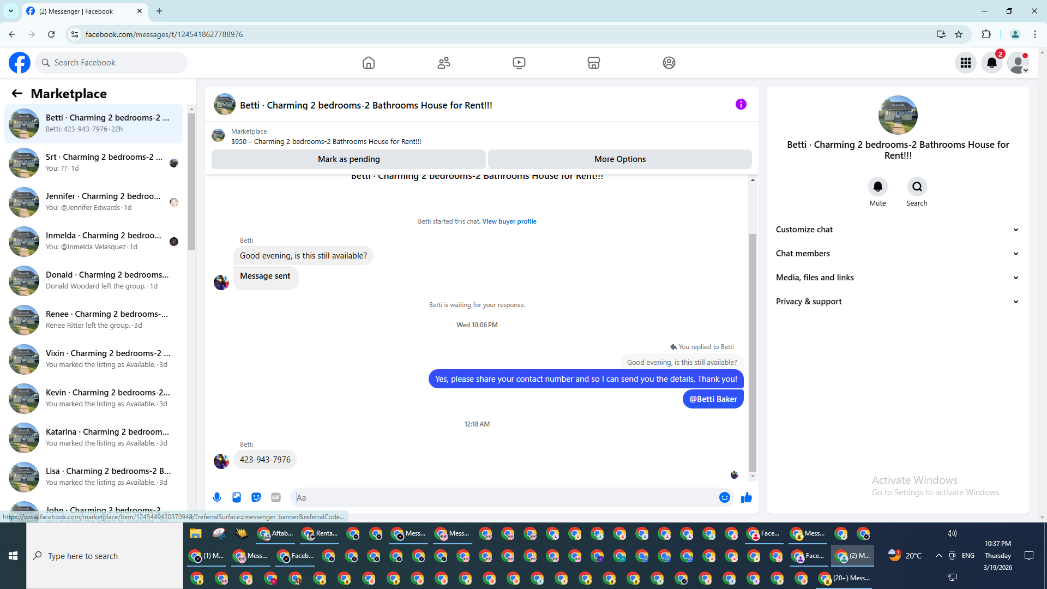Open the View buyer profile link
This screenshot has height=589, width=1047.
(509, 221)
